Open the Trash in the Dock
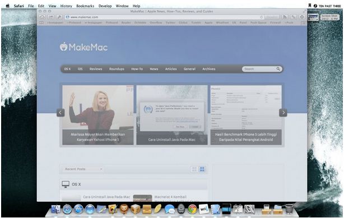344x218 pixels. click(289, 209)
